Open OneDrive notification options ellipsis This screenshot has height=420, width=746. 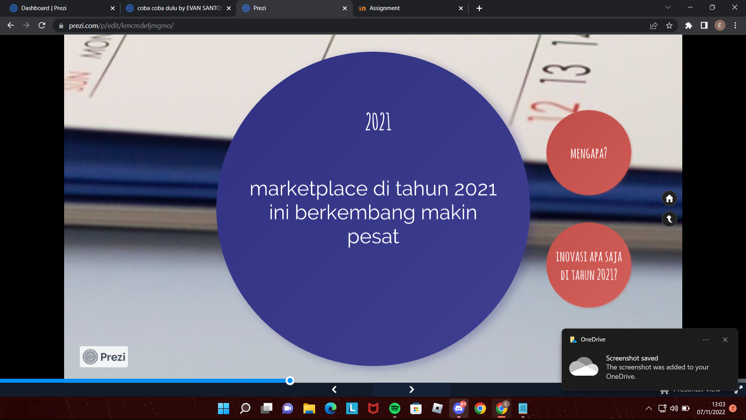[706, 339]
